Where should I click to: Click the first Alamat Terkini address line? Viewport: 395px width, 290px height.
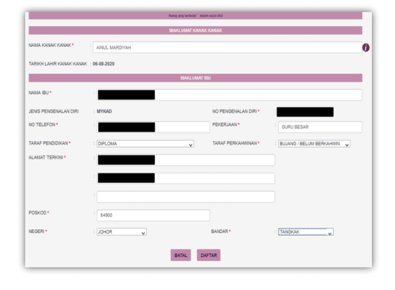click(x=186, y=160)
